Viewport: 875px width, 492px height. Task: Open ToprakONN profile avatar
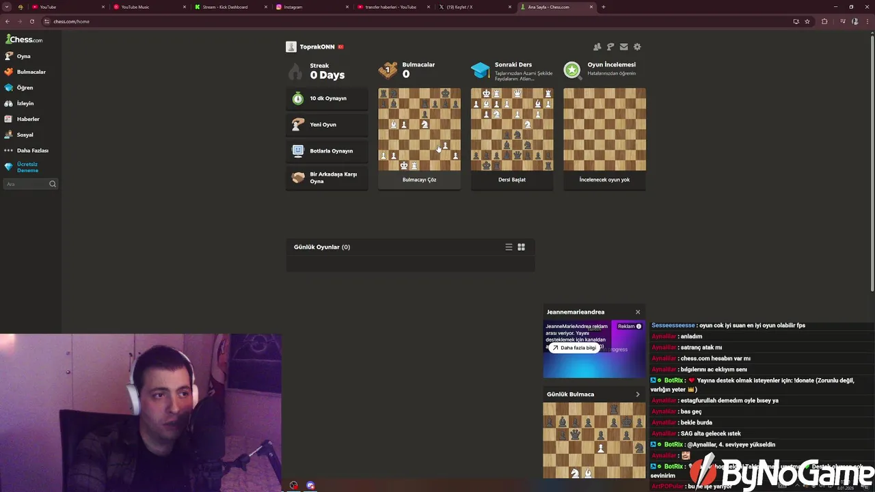point(291,46)
